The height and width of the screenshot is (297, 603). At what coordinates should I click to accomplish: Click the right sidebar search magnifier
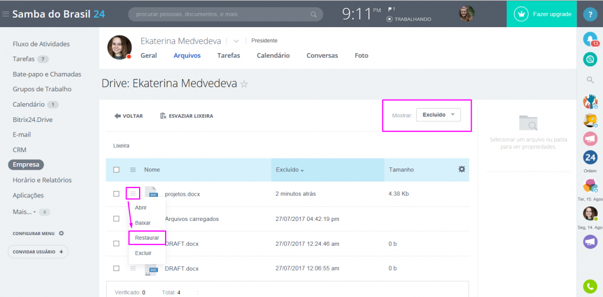click(x=590, y=80)
